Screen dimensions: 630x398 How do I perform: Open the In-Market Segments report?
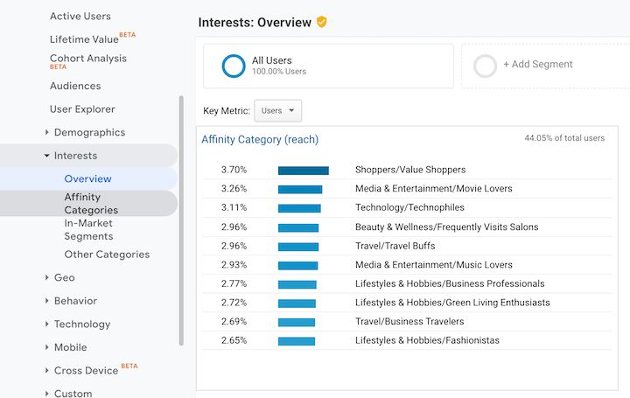pyautogui.click(x=88, y=229)
